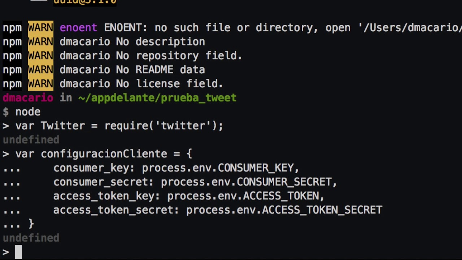Click the "require('twitter')" call
The width and height of the screenshot is (462, 260).
[x=161, y=126]
